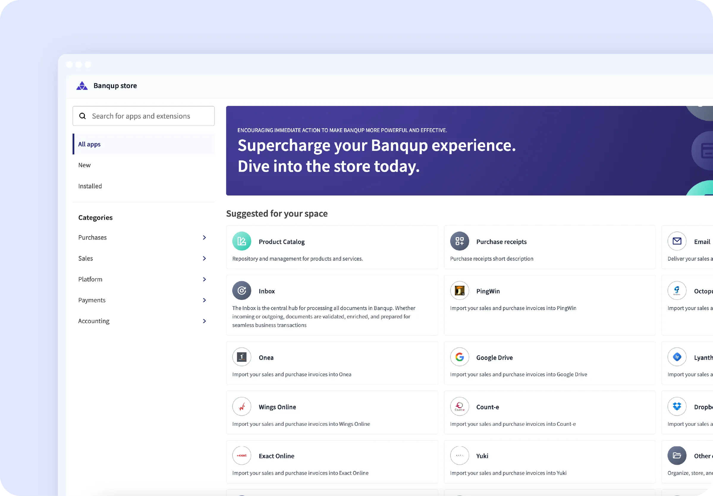Open the Inbox app icon
Viewport: 713px width, 496px height.
tap(242, 291)
